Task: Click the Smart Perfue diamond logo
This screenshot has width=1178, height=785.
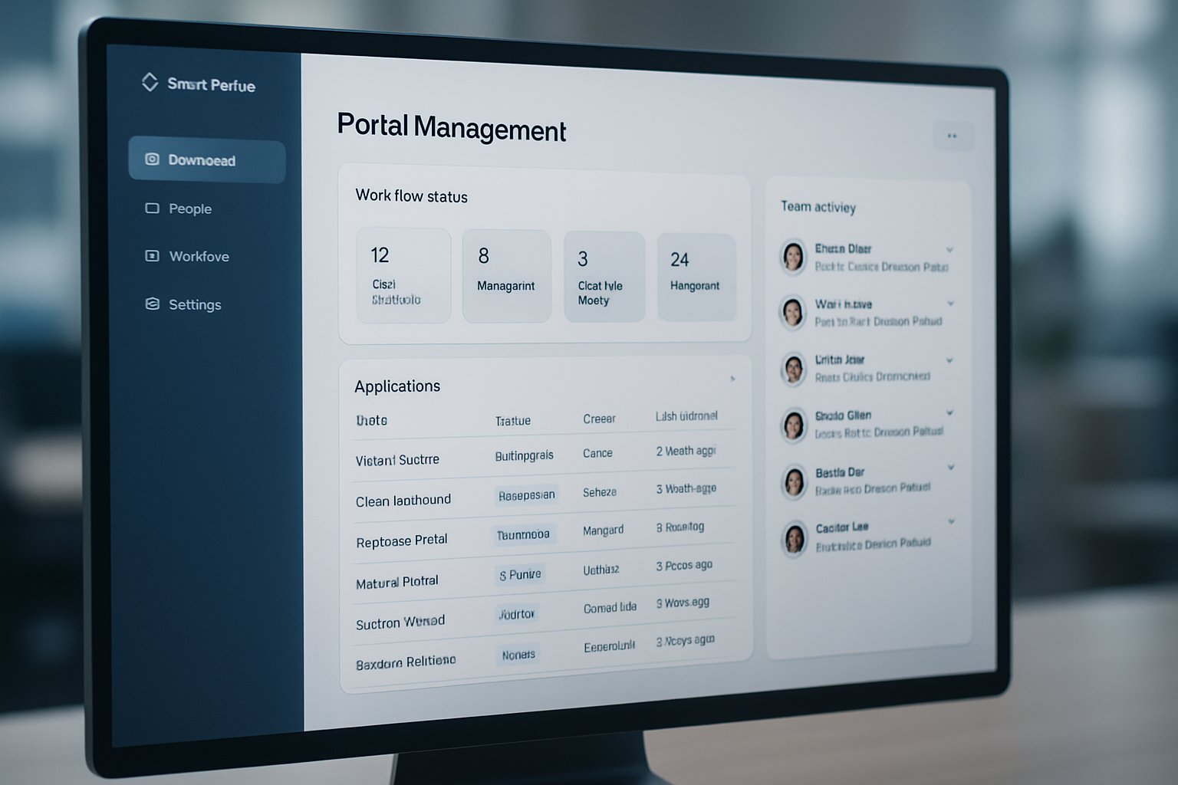Action: tap(150, 82)
